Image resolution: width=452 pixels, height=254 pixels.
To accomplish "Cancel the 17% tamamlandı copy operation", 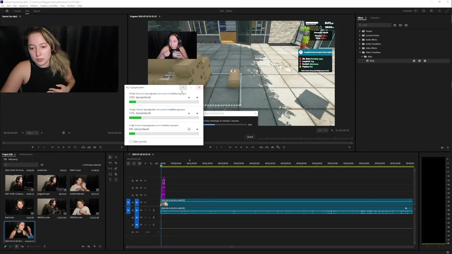I will [x=197, y=113].
